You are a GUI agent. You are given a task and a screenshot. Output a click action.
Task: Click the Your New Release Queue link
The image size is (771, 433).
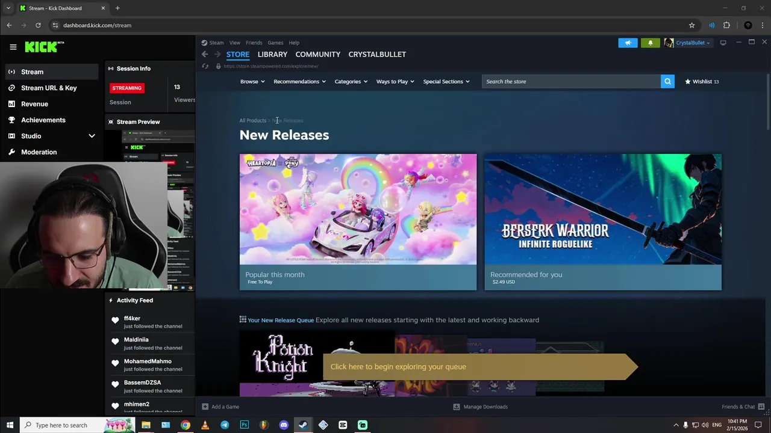(x=281, y=320)
